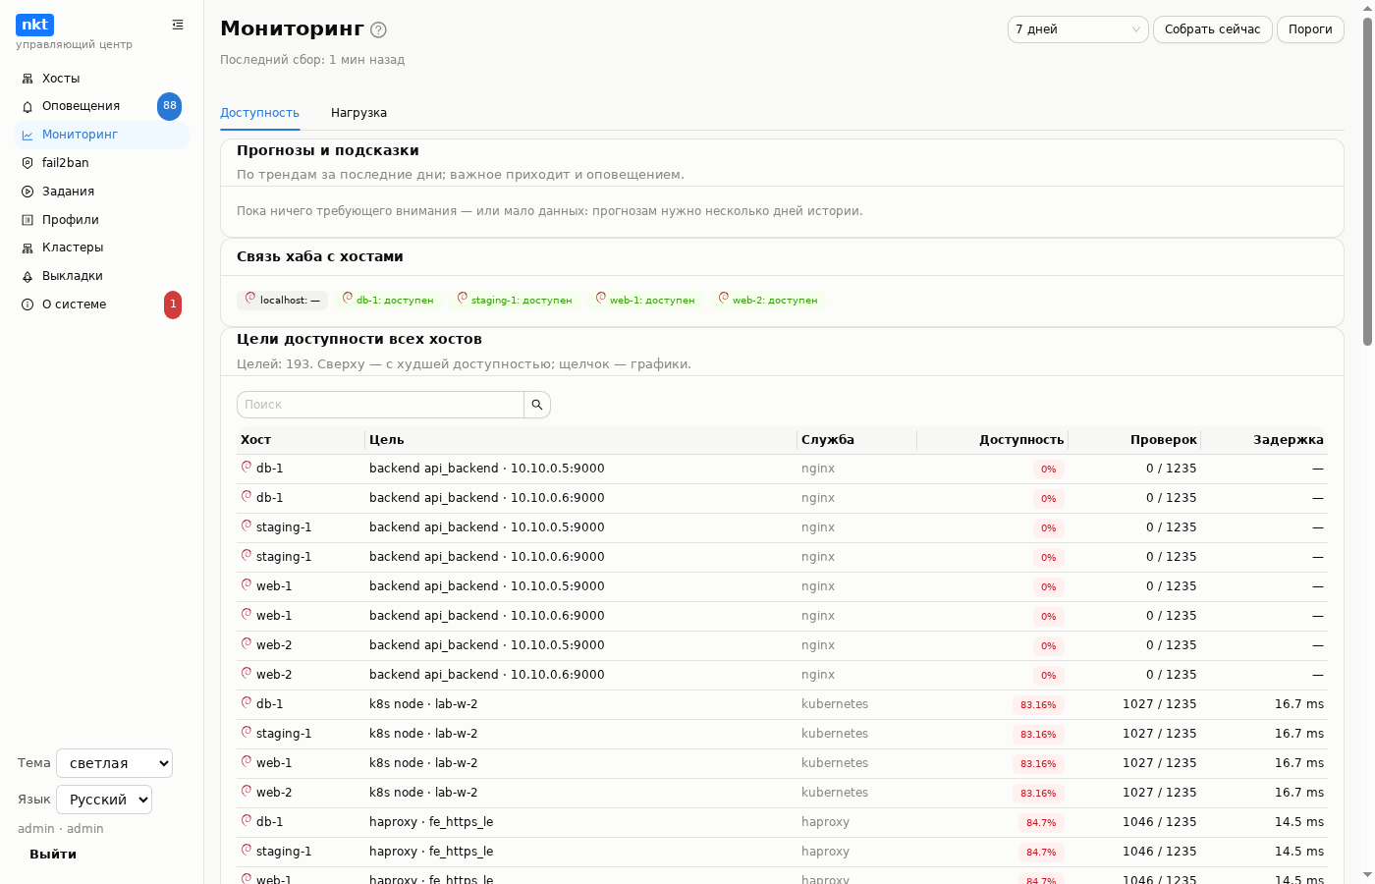Open the Пороги thresholds button

[x=1310, y=29]
